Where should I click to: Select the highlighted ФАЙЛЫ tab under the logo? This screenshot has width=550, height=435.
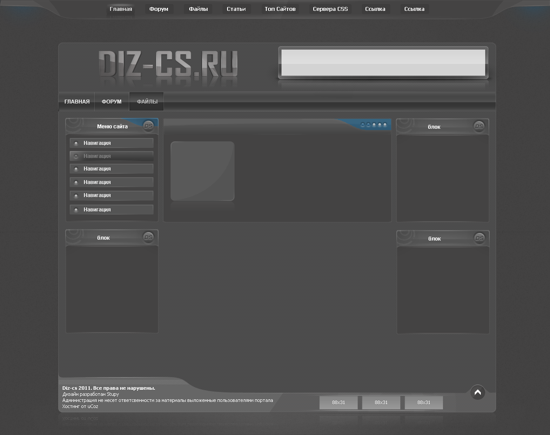tap(147, 101)
